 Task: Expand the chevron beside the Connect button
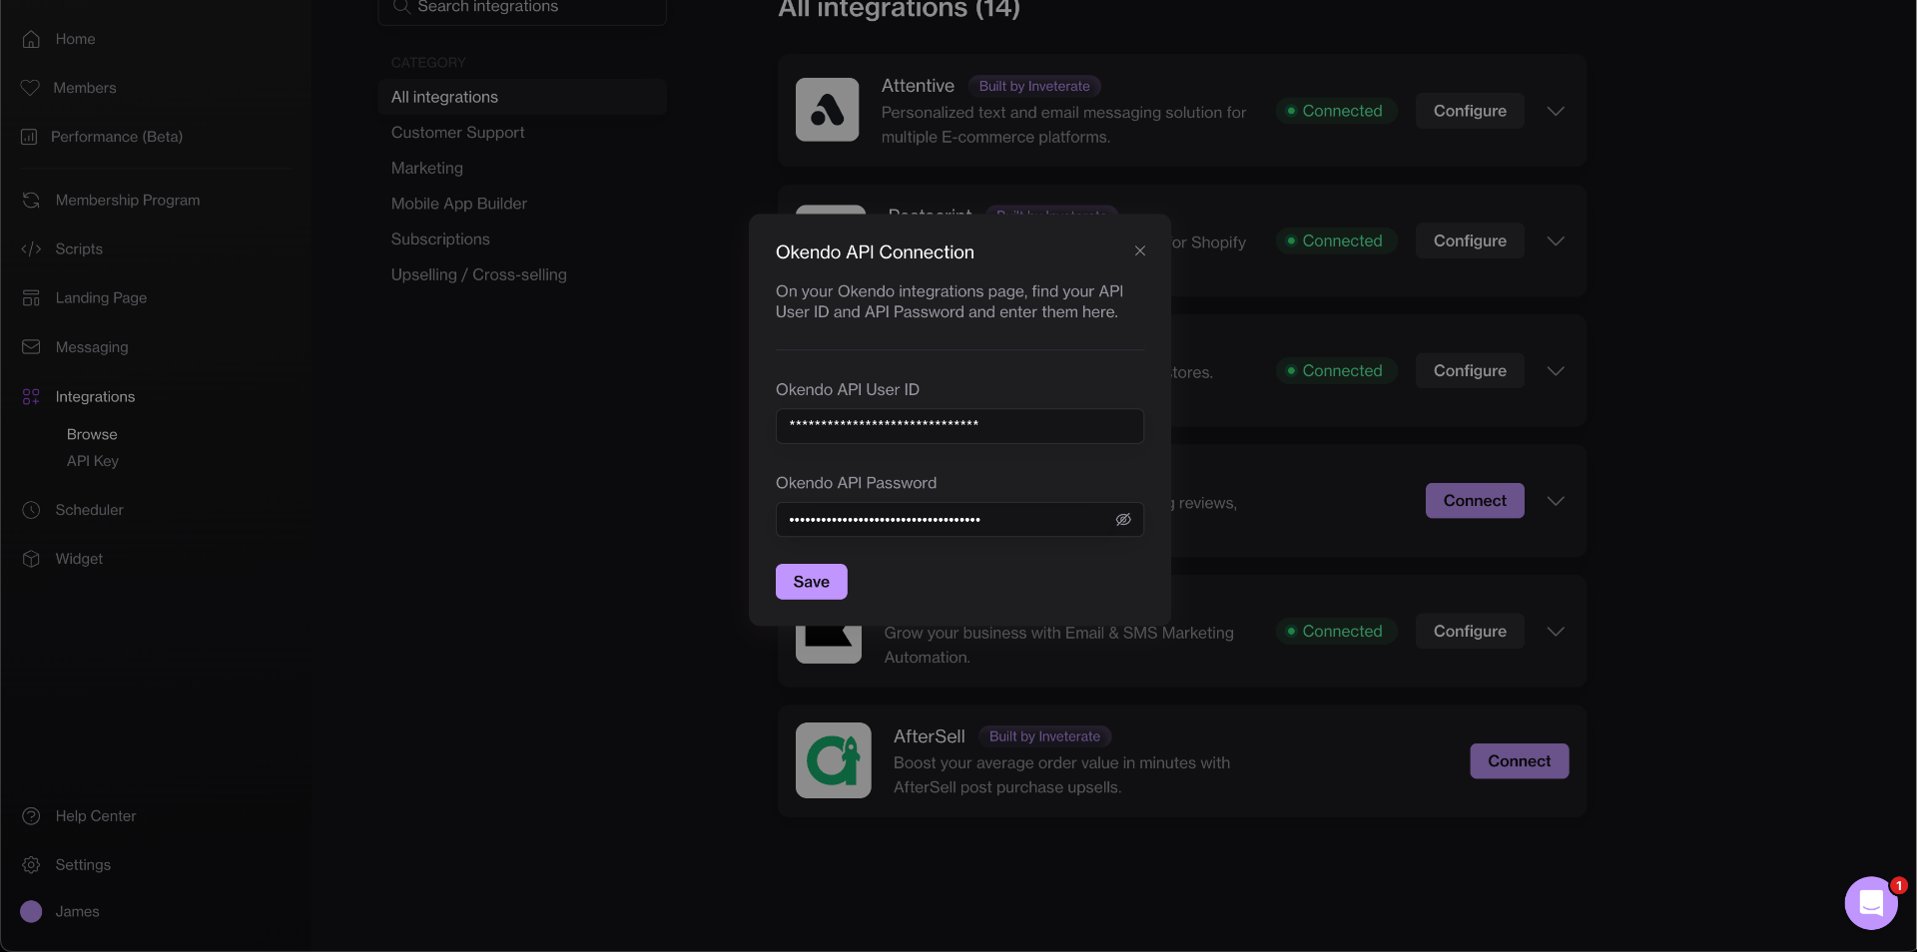(1556, 501)
